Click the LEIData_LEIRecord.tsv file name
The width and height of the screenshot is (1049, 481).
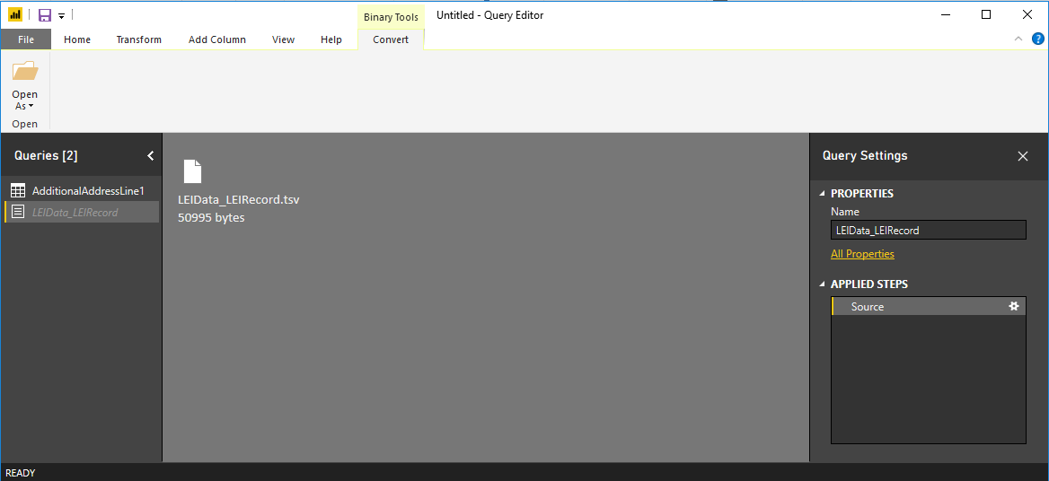[x=239, y=200]
